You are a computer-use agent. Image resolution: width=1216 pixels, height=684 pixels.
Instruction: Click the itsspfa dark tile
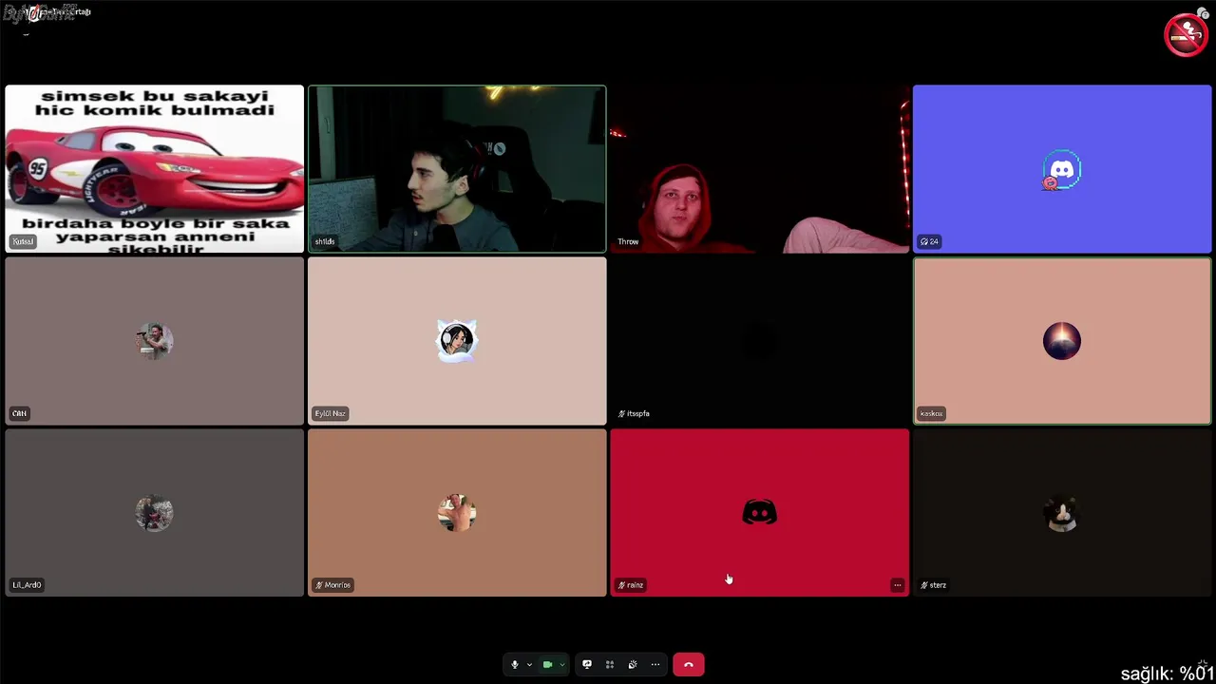760,341
